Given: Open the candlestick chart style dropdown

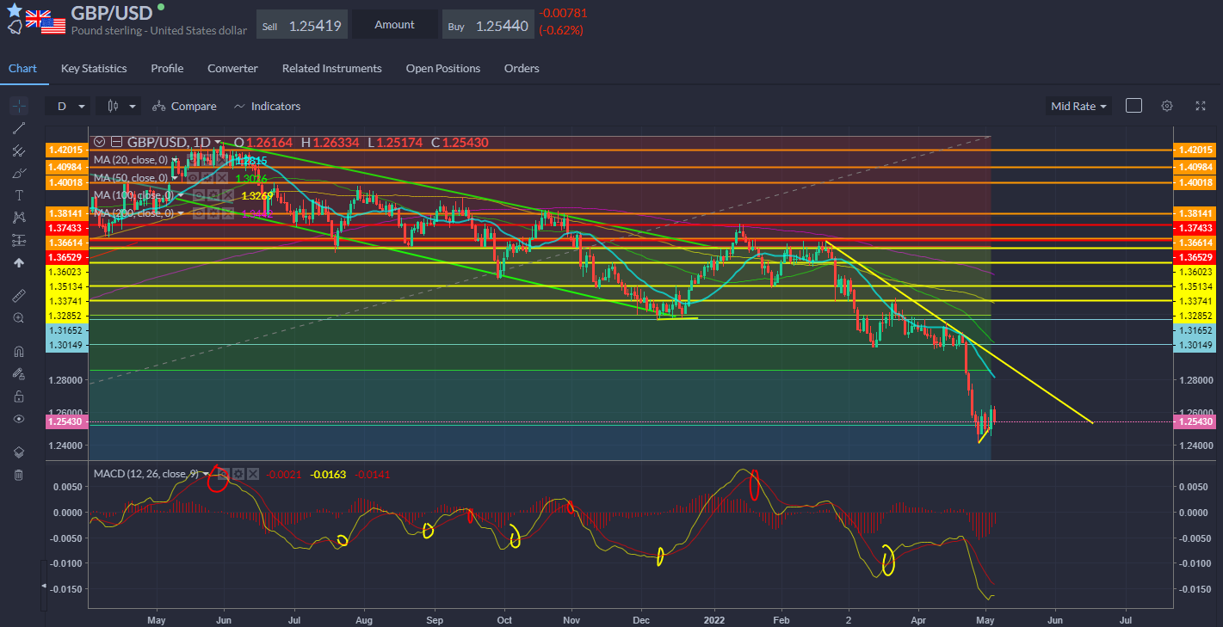Looking at the screenshot, I should [x=120, y=106].
